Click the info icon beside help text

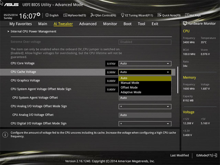5,135
